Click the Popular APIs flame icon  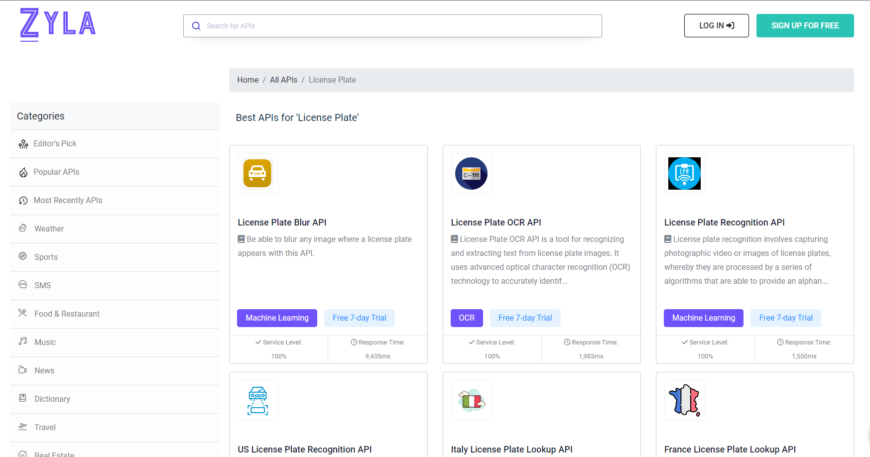pyautogui.click(x=23, y=172)
